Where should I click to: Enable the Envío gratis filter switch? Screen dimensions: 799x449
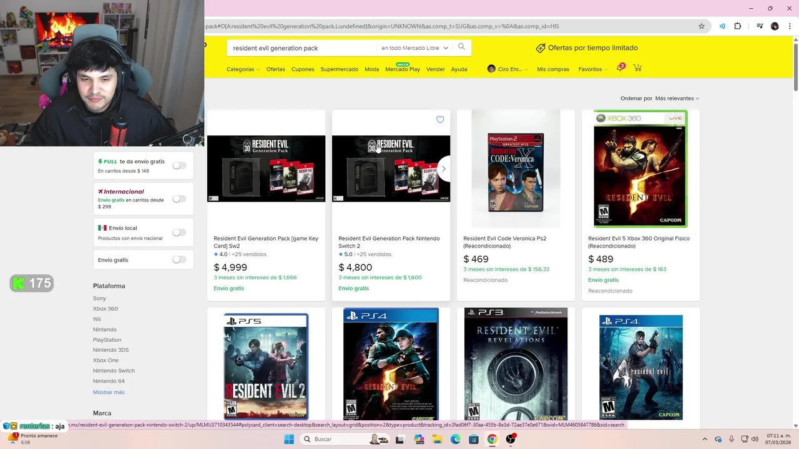tap(179, 259)
